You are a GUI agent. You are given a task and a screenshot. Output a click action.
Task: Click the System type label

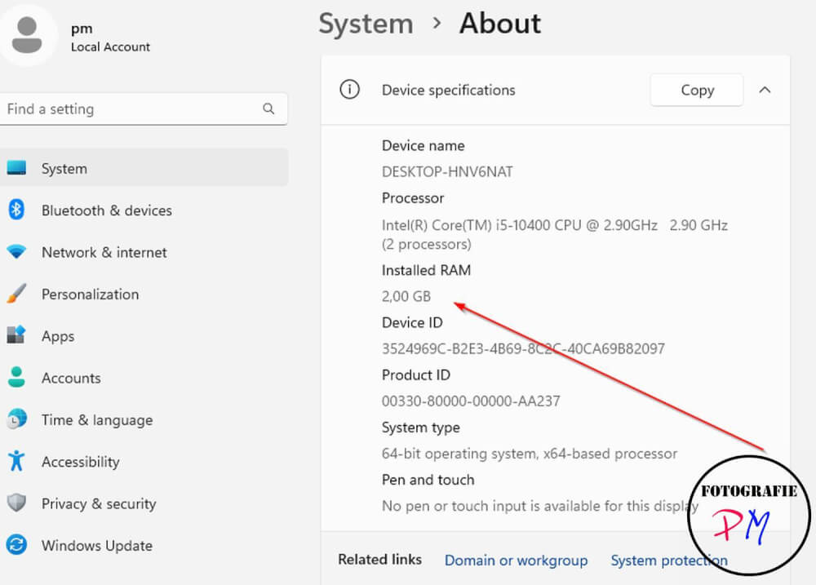pyautogui.click(x=420, y=428)
